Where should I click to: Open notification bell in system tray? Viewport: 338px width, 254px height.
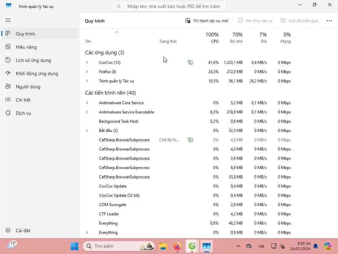[316, 246]
